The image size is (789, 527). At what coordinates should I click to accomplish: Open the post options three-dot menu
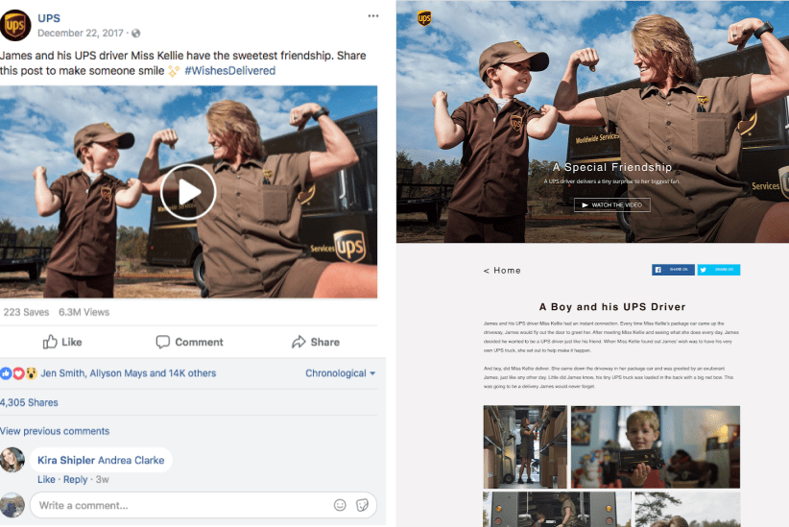point(372,16)
